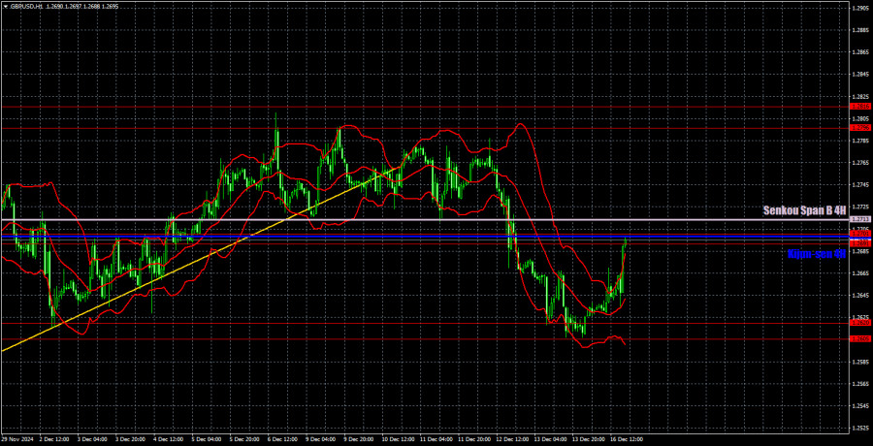This screenshot has height=446, width=873.
Task: Click the small triangle before GBPUSD,H1
Action: pos(6,7)
